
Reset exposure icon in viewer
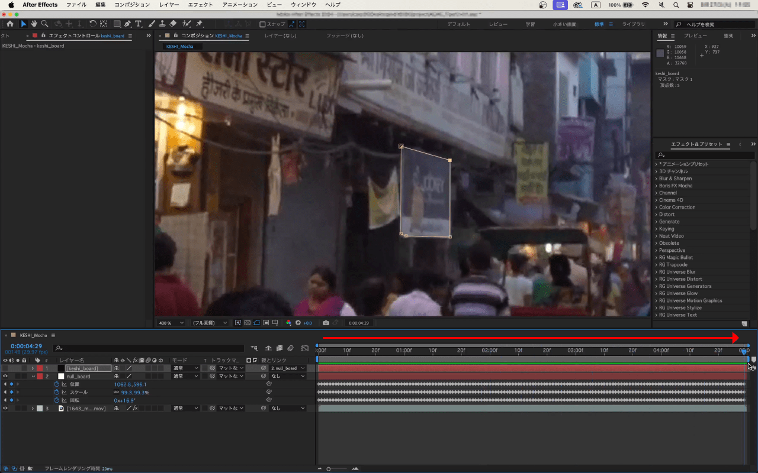click(298, 323)
